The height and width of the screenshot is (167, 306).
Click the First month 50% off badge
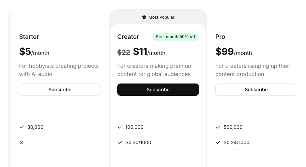175,37
